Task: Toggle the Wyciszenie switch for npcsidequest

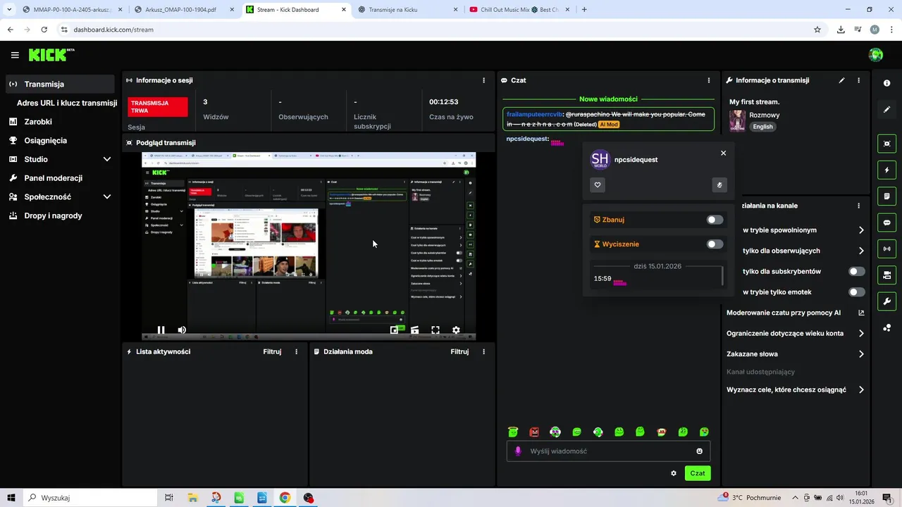Action: click(x=715, y=244)
